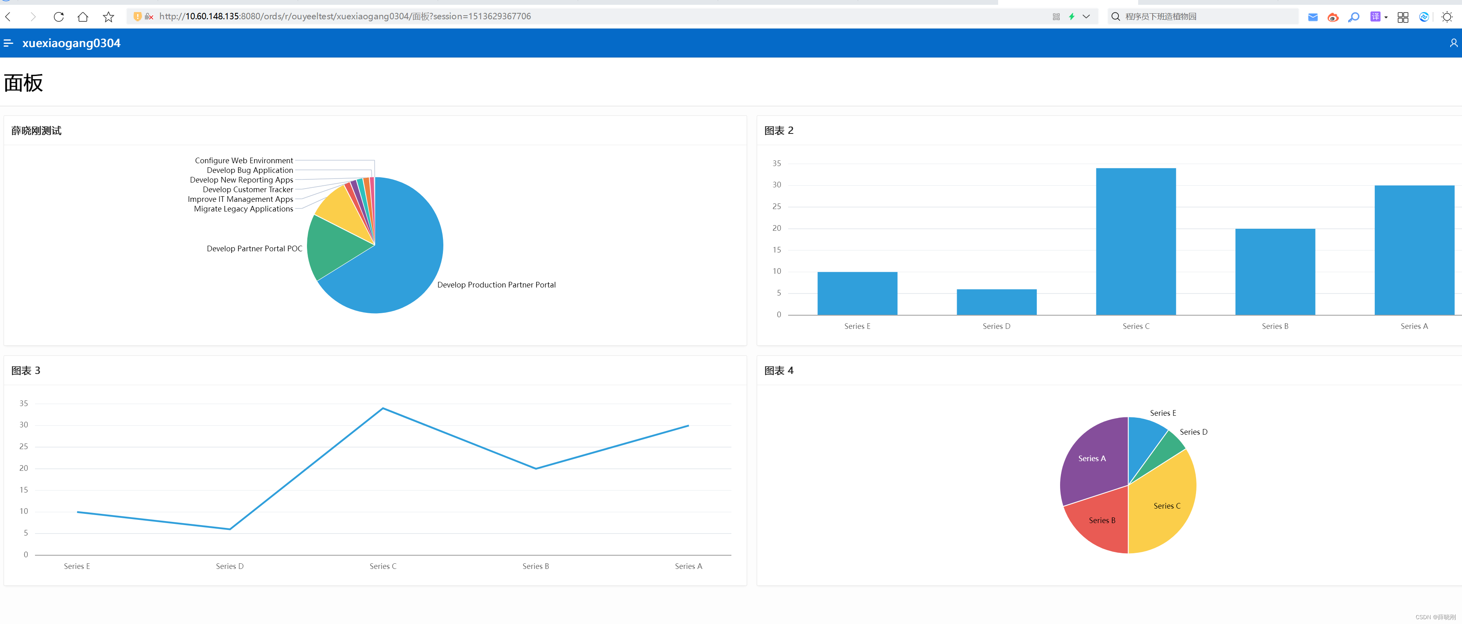Viewport: 1462px width, 624px height.
Task: Open the Weibo extension icon
Action: [1333, 17]
